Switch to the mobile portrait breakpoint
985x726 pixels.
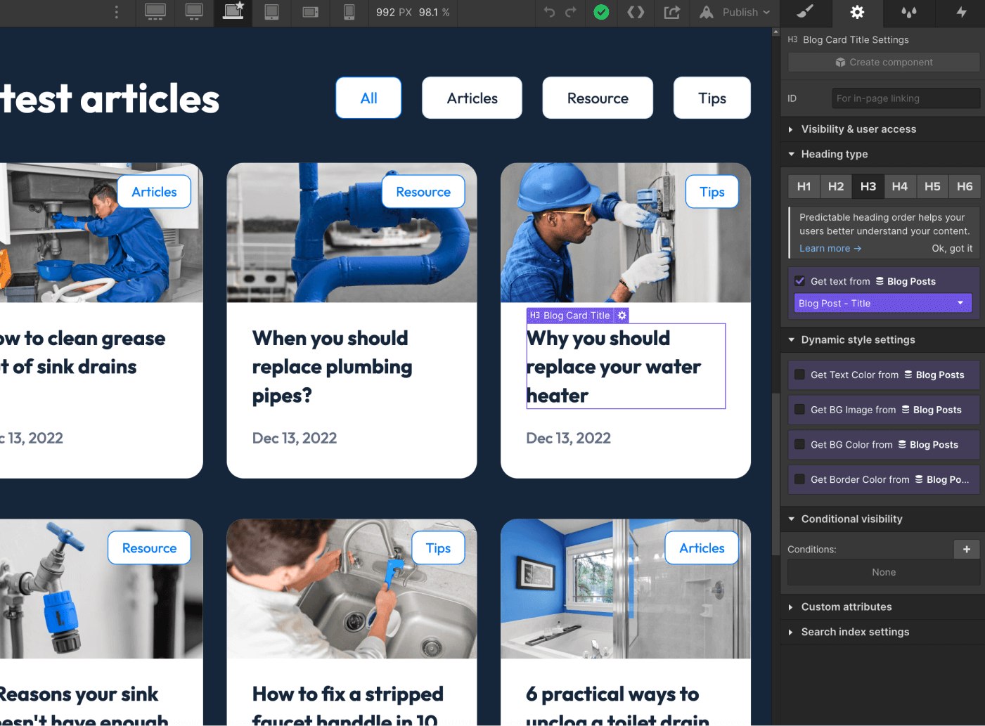pyautogui.click(x=349, y=13)
